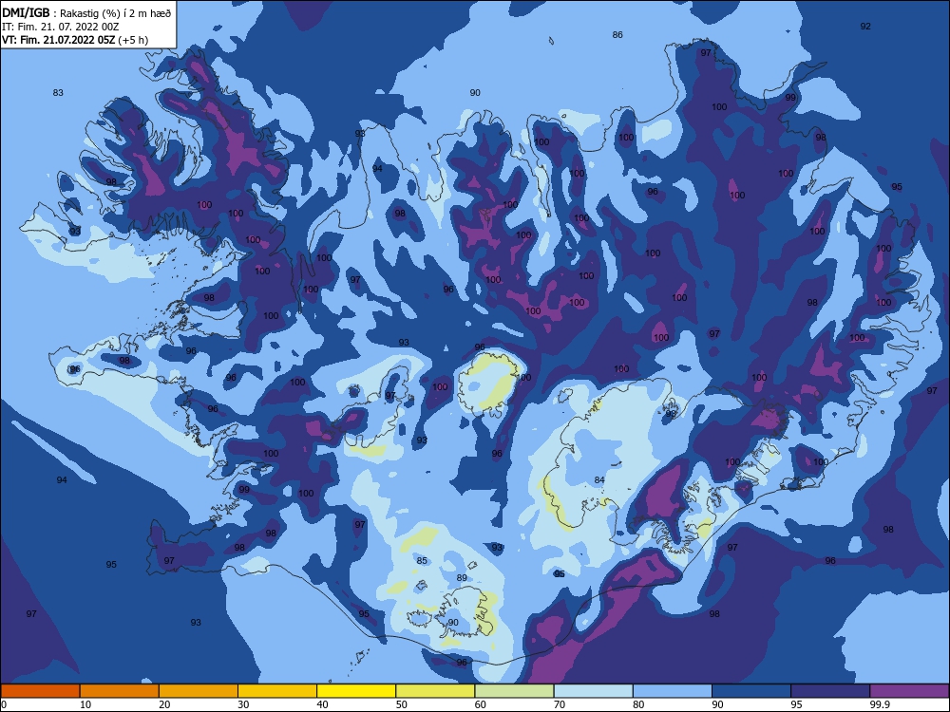Screen dimensions: 950x712
Task: Click the pale blue 70–80 legend swatch
Action: (594, 691)
